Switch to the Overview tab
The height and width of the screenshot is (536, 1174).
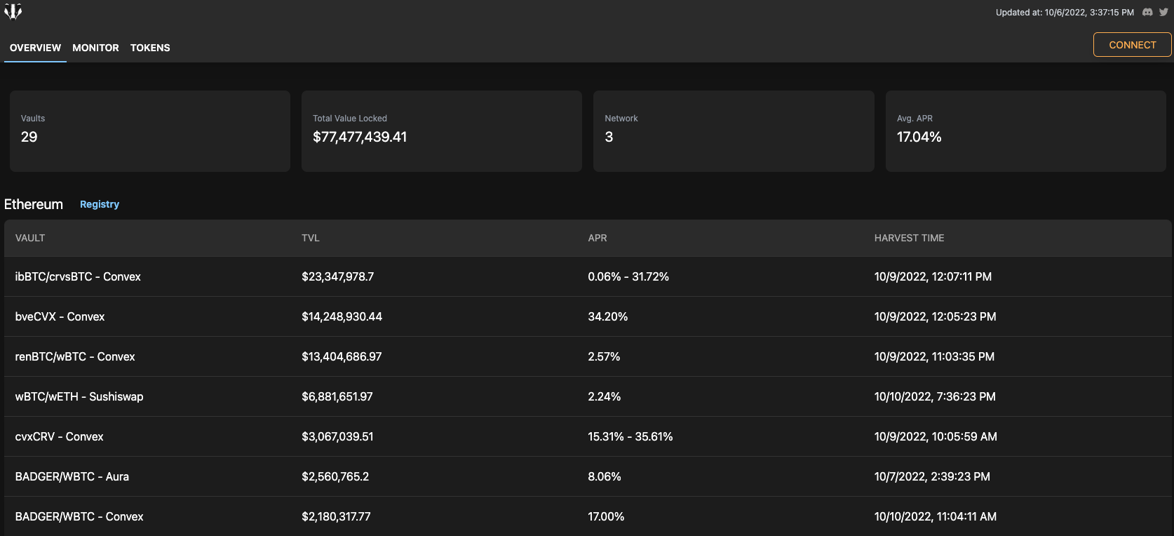(35, 48)
